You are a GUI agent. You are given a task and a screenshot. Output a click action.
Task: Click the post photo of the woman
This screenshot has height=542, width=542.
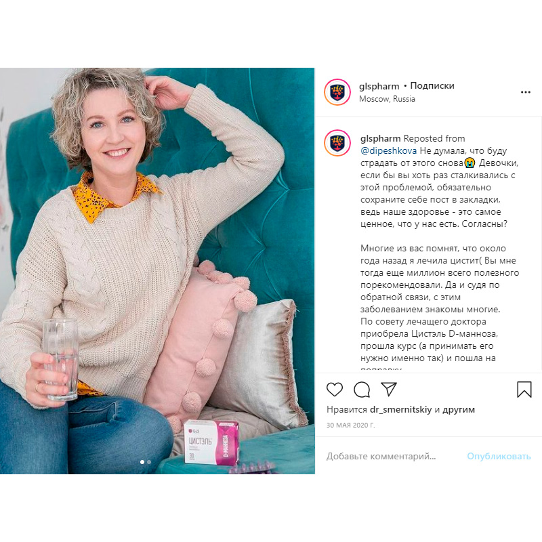[x=157, y=270]
